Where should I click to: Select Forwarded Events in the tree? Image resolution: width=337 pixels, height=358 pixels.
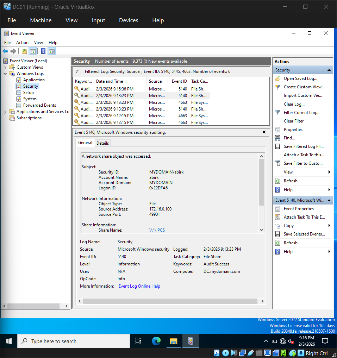[x=39, y=106]
